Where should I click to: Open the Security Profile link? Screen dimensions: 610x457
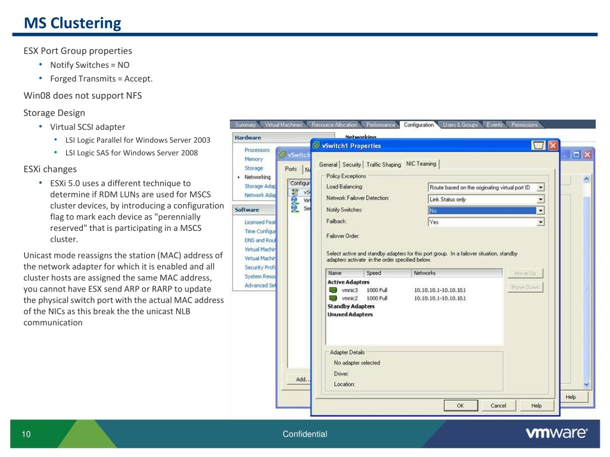point(260,267)
